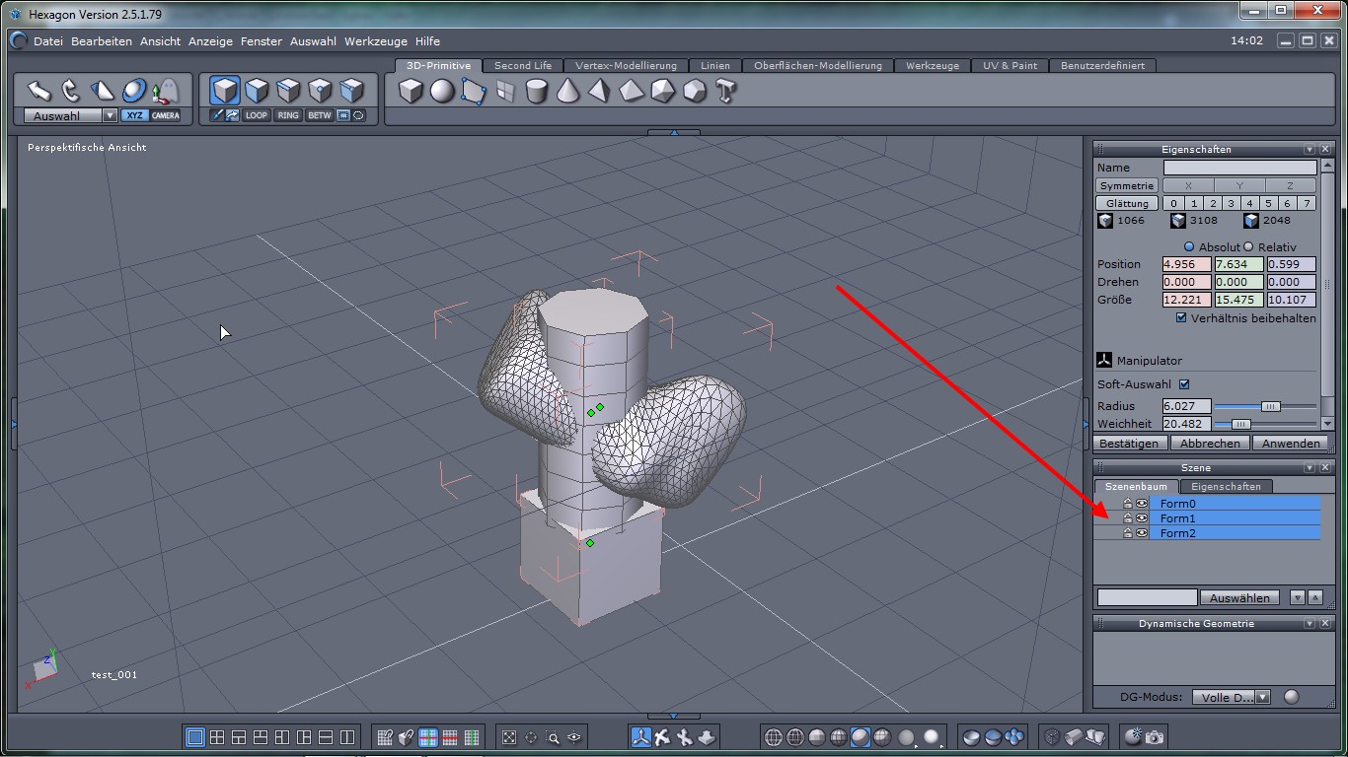Open the Eigenschaften panel options arrow
Viewport: 1348px width, 757px height.
[x=1310, y=149]
